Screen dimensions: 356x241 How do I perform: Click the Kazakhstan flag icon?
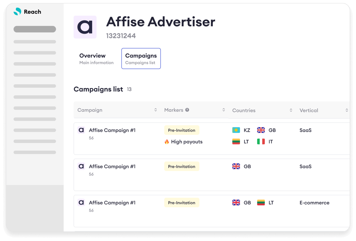pos(236,130)
